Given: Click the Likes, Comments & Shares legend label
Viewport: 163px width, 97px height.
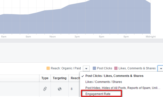Looking at the screenshot, I should pyautogui.click(x=137, y=68).
